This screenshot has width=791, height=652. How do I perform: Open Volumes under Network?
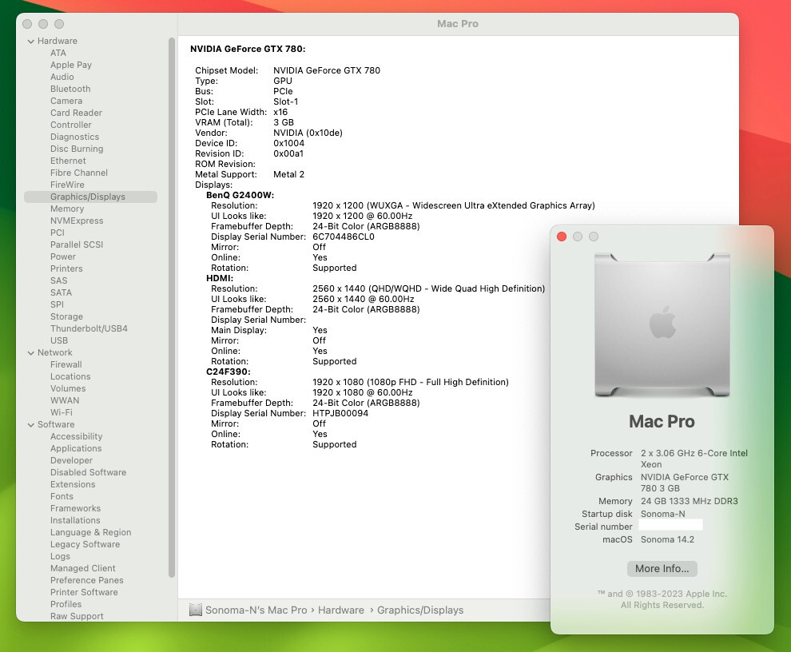(x=68, y=388)
